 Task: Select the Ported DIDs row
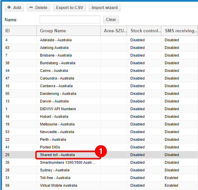click(100, 147)
